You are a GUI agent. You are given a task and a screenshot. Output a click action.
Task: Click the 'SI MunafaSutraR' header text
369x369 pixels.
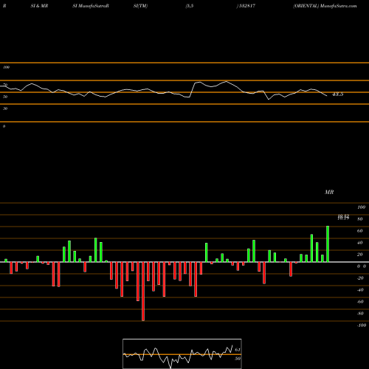[x=91, y=6]
